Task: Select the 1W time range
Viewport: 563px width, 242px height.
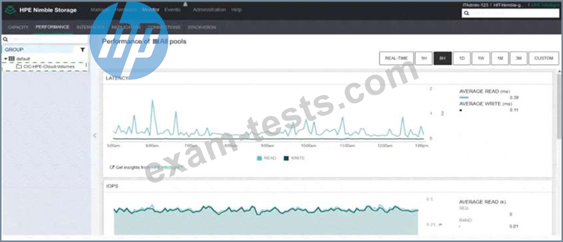Action: point(481,58)
